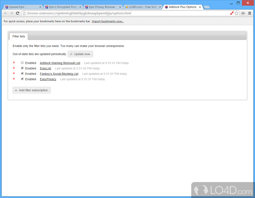Open the Adblock Warning Removal List link

[60, 63]
